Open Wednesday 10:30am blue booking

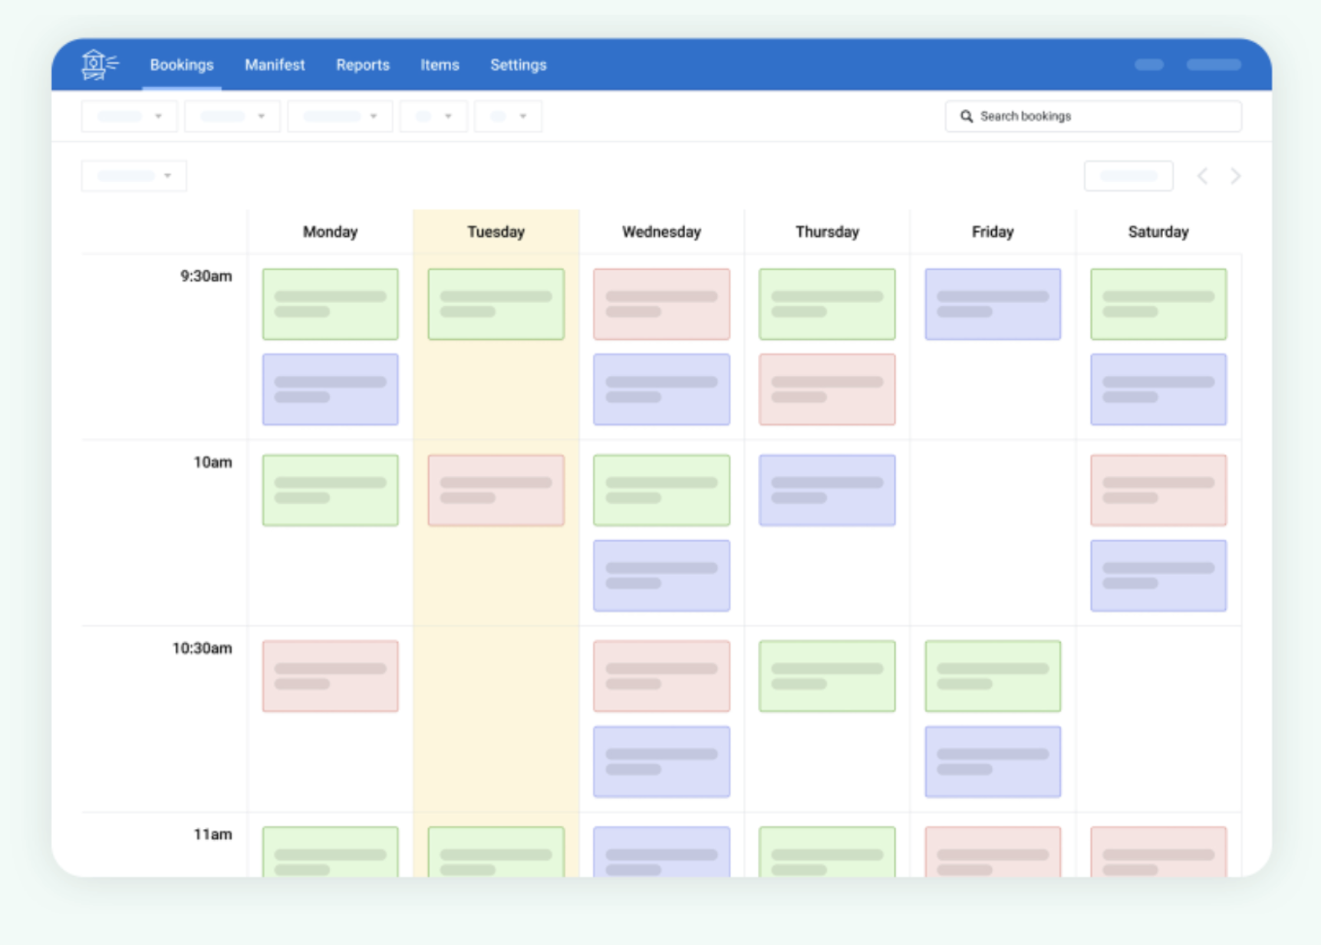click(x=662, y=762)
